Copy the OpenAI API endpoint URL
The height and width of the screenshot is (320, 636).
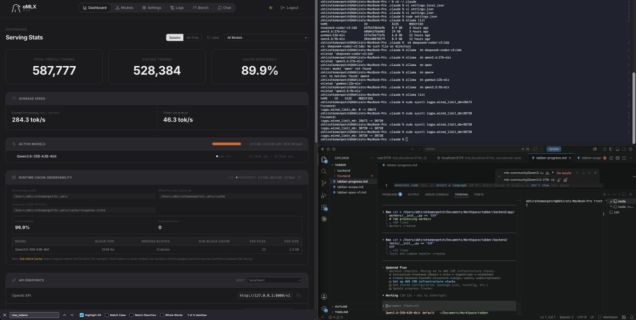[299, 296]
